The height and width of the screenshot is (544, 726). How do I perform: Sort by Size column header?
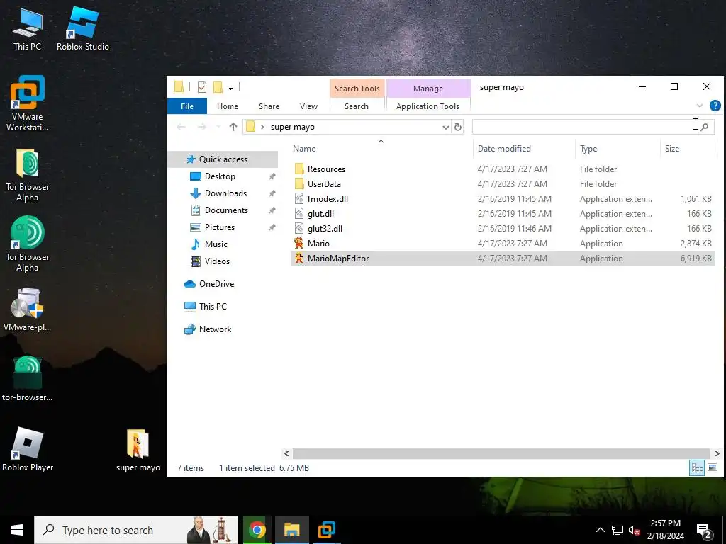point(688,149)
